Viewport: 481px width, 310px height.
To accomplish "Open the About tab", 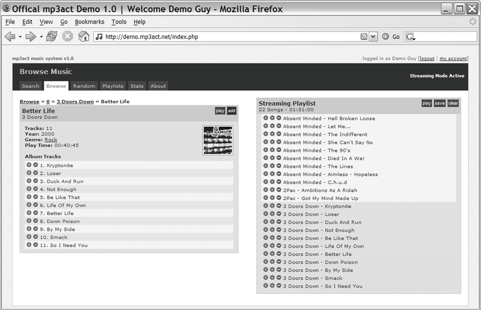I will pyautogui.click(x=158, y=86).
